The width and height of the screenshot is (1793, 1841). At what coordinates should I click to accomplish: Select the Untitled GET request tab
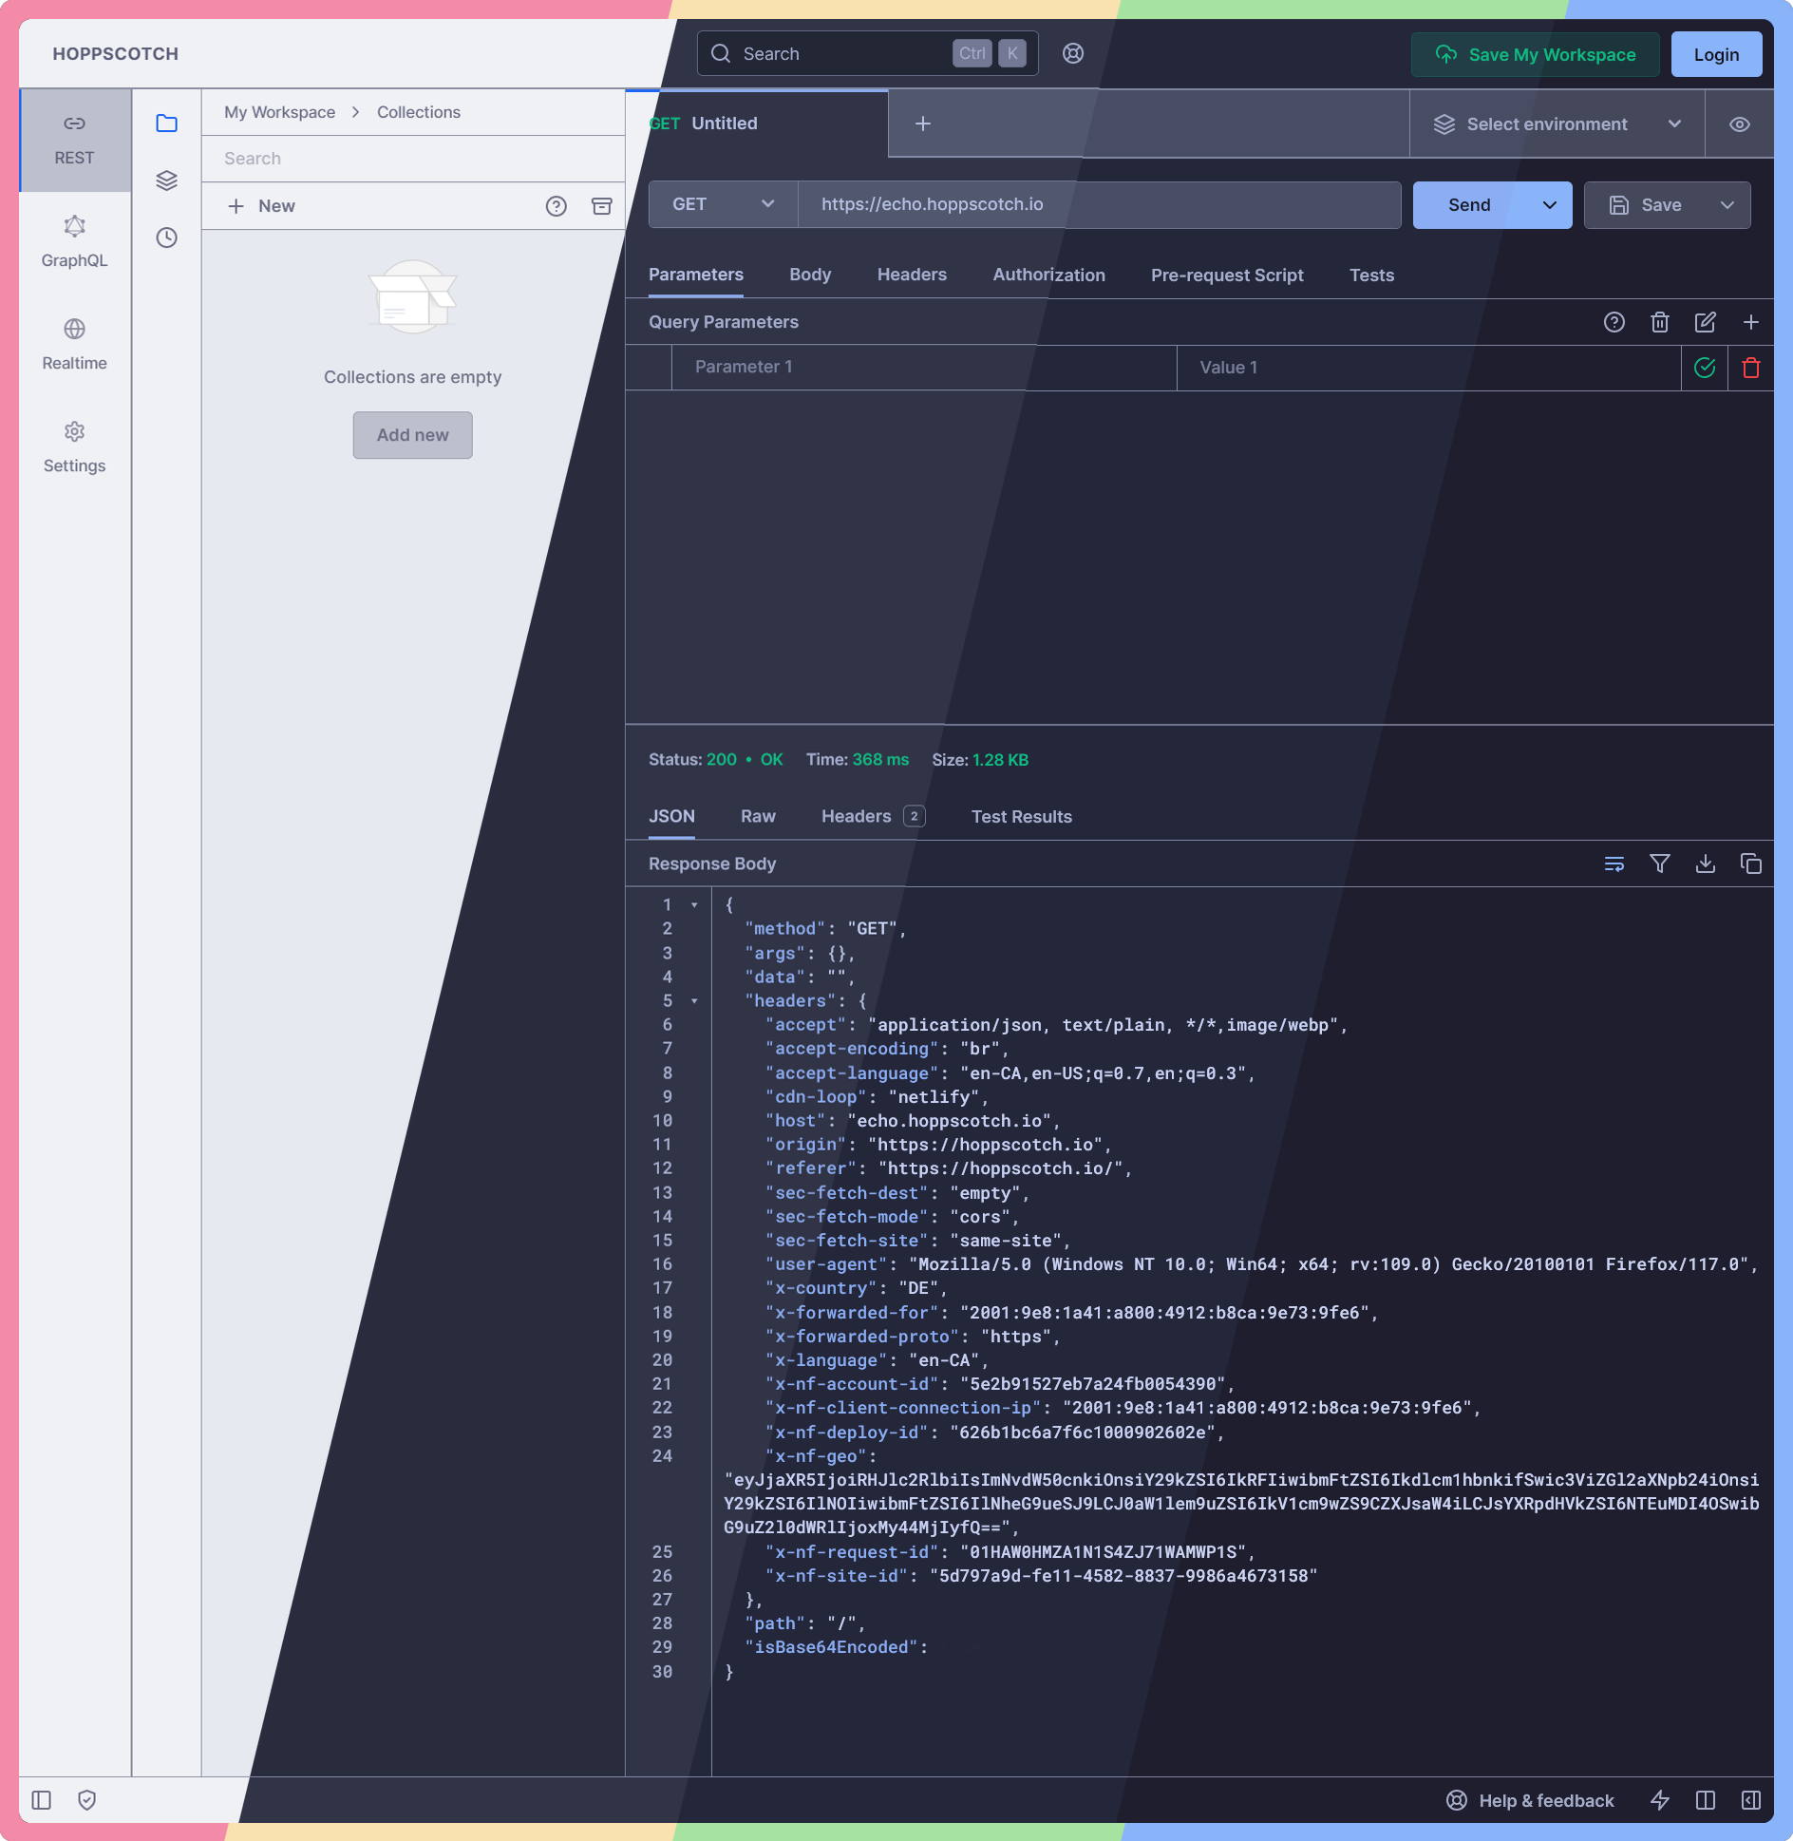click(758, 123)
